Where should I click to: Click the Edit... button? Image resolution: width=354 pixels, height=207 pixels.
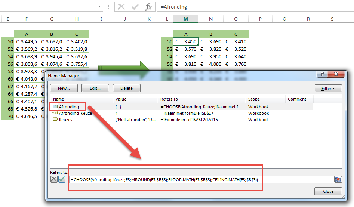[x=95, y=89]
